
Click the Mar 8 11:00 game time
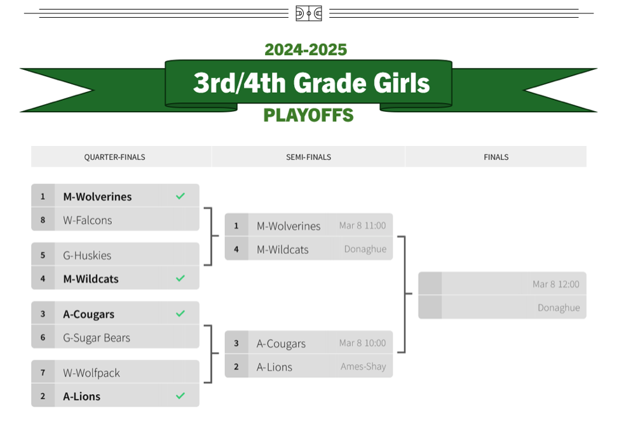pos(362,225)
